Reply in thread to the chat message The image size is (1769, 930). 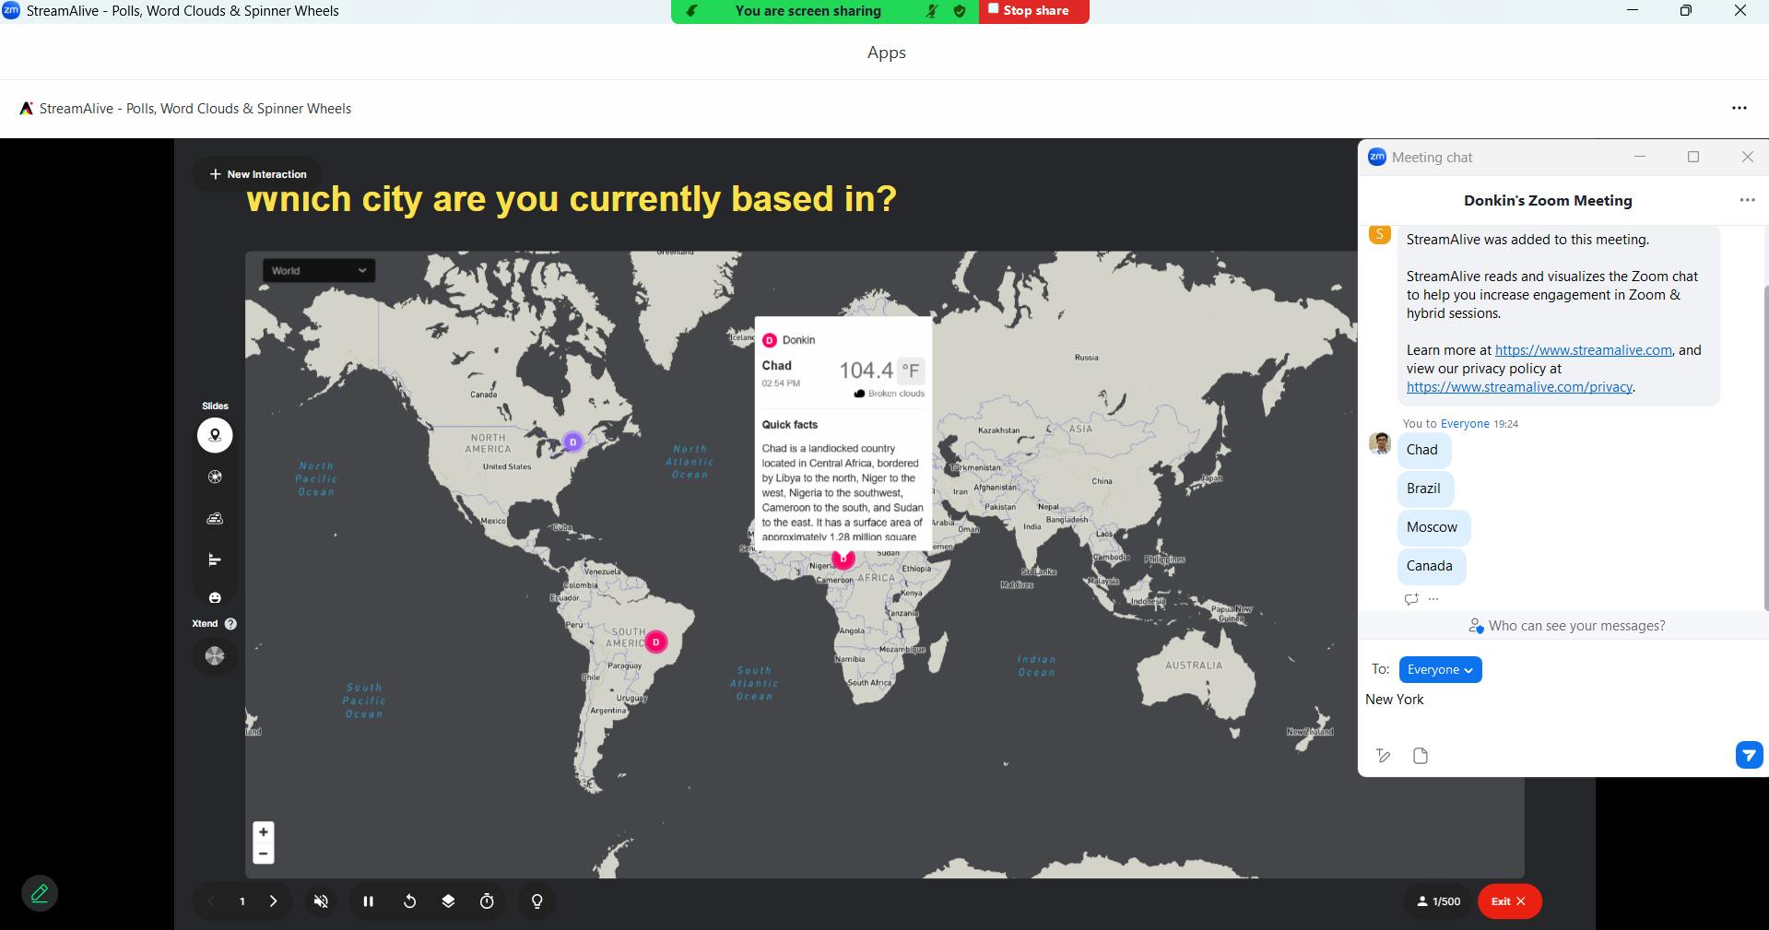(x=1411, y=599)
